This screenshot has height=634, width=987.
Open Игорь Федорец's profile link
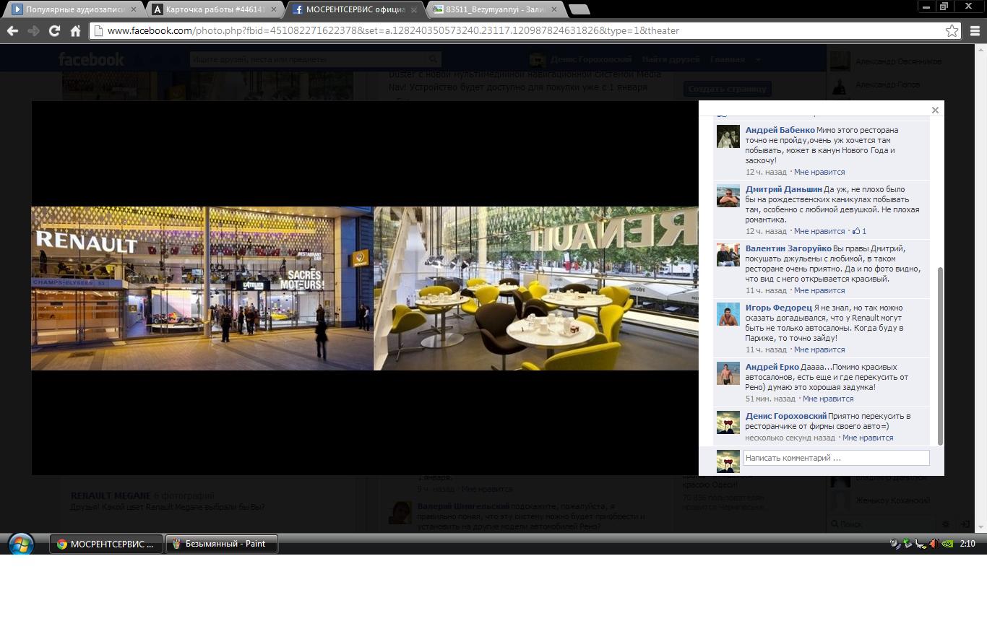pos(779,308)
